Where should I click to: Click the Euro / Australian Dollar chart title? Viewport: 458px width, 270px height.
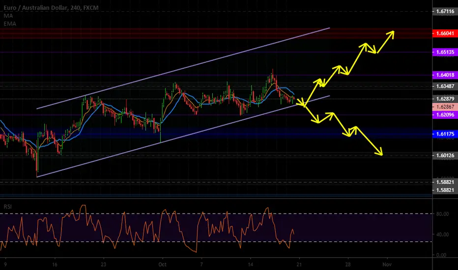pos(51,8)
